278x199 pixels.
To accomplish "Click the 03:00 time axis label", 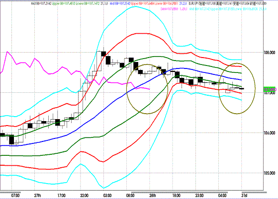I will coord(107,196).
